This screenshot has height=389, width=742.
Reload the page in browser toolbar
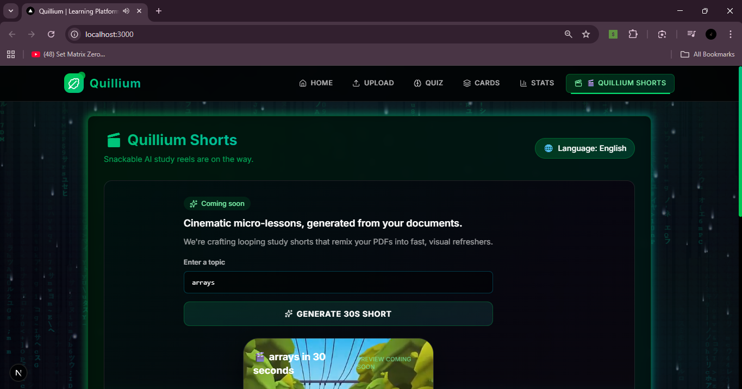pyautogui.click(x=51, y=34)
